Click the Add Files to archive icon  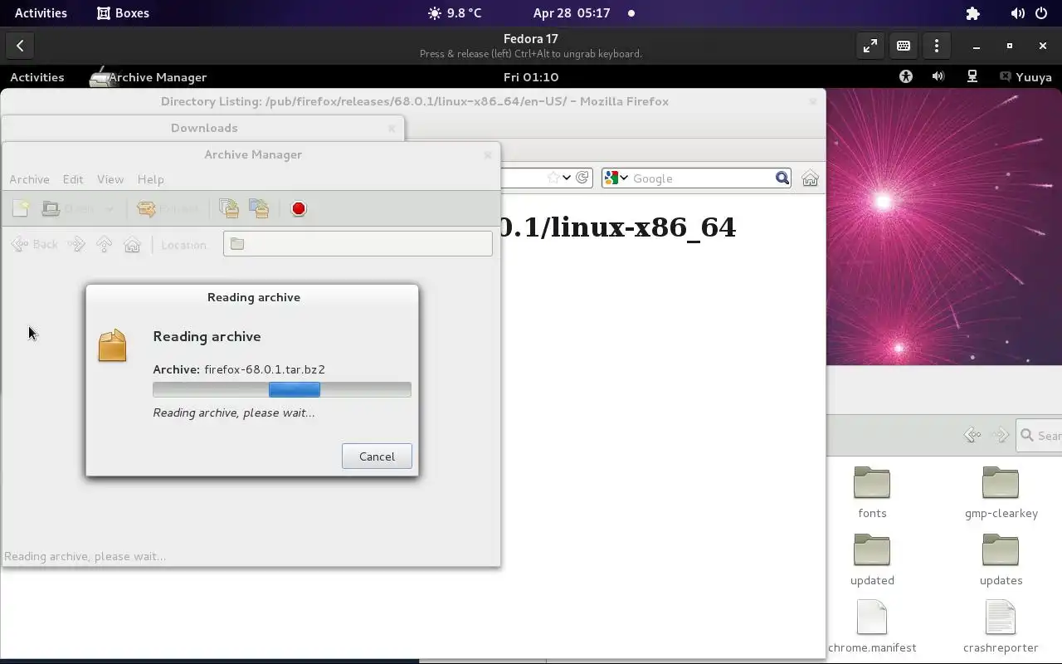click(x=228, y=208)
